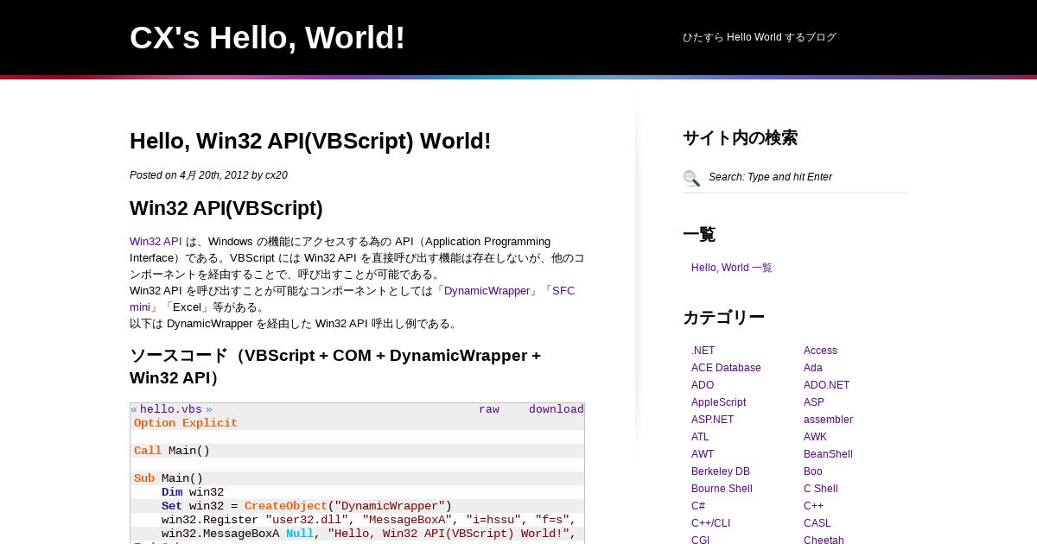
Task: Select the ADO category
Action: (x=703, y=385)
